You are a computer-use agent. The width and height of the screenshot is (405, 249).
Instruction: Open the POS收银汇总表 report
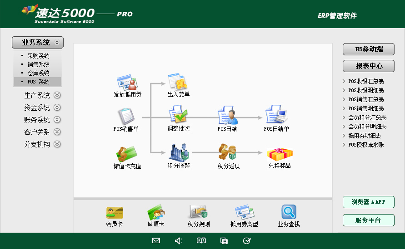[366, 82]
